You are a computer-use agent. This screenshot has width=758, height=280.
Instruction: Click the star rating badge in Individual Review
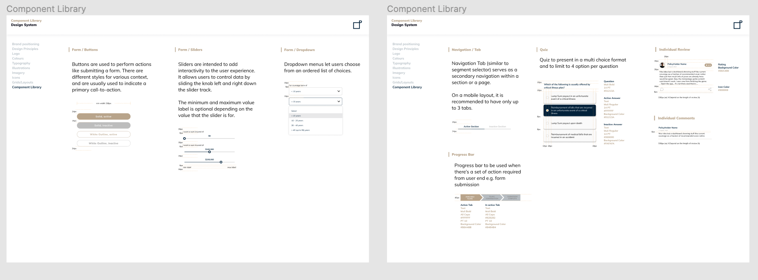pyautogui.click(x=708, y=65)
